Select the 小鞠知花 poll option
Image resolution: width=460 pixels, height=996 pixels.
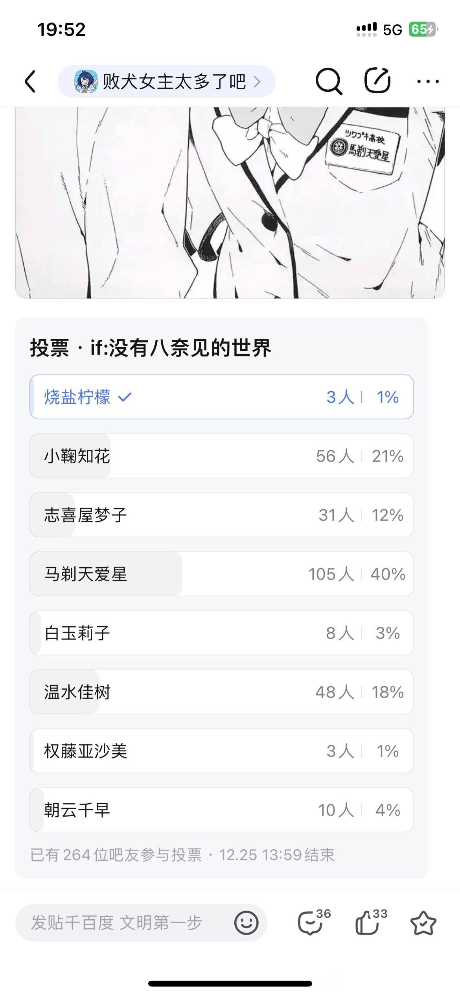(222, 456)
